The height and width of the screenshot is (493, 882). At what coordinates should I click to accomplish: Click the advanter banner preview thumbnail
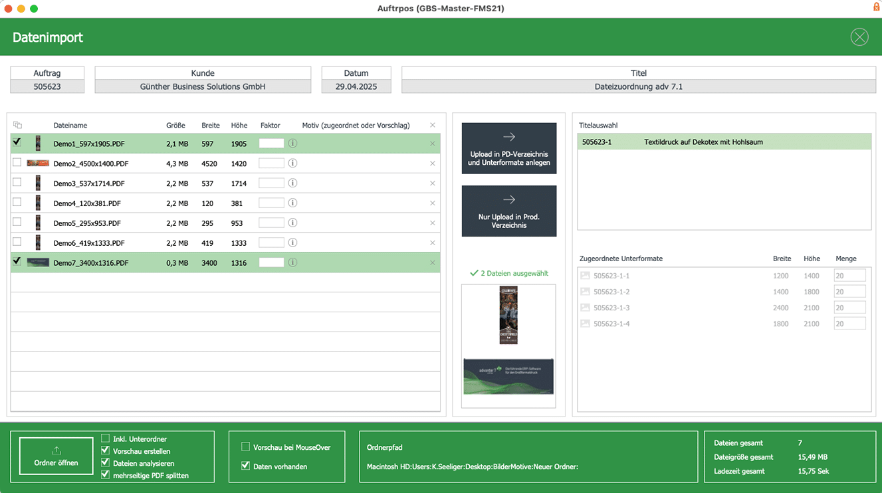click(508, 376)
